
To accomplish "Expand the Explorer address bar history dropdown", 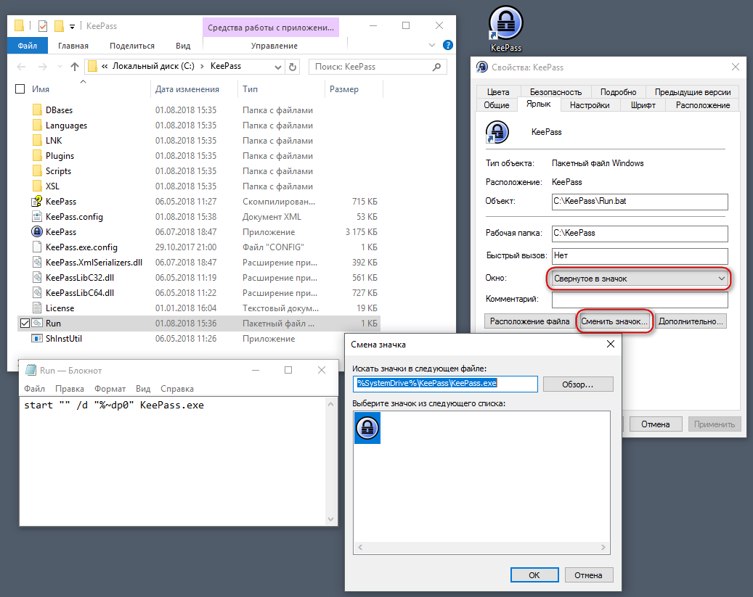I will [x=277, y=67].
